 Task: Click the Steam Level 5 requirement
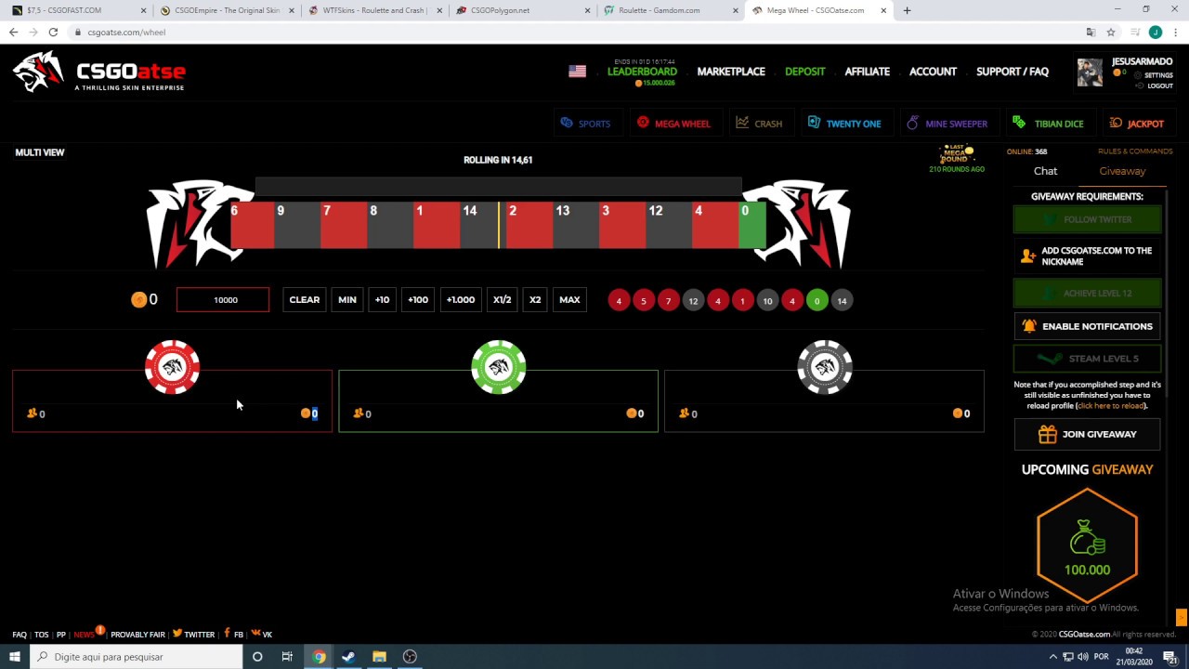tap(1087, 358)
